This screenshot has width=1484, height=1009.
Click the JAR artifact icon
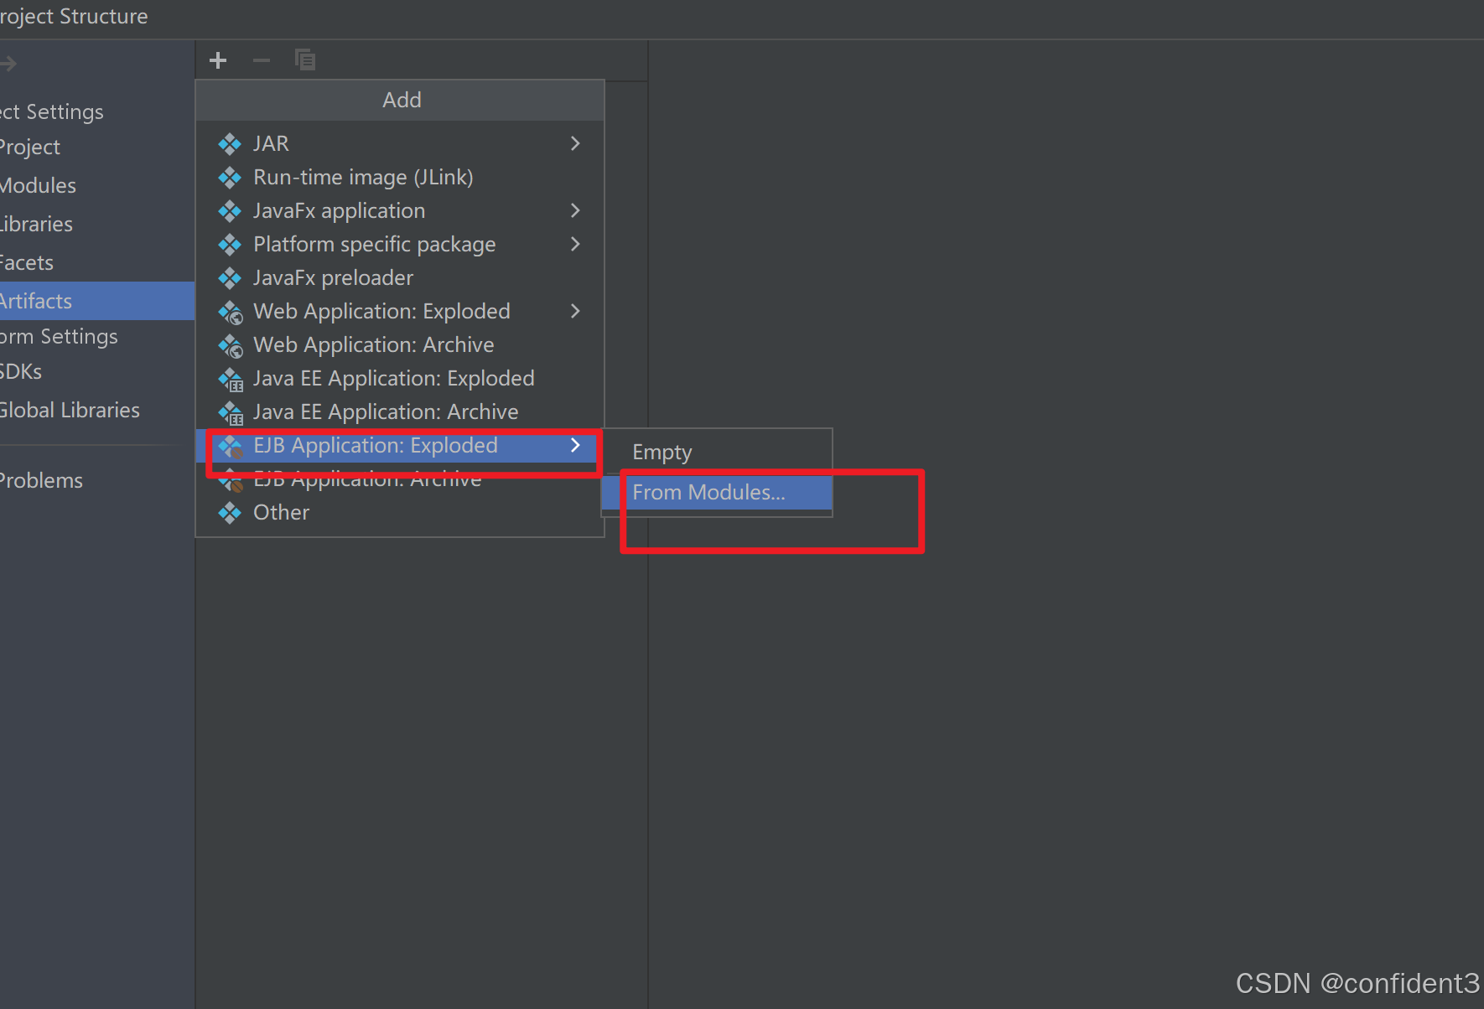[230, 144]
